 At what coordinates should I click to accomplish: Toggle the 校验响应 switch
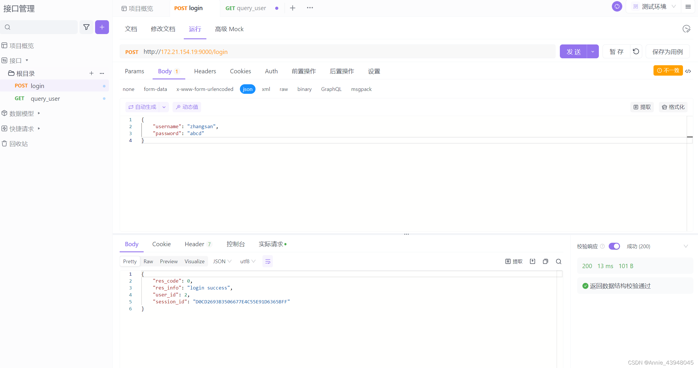(x=614, y=246)
